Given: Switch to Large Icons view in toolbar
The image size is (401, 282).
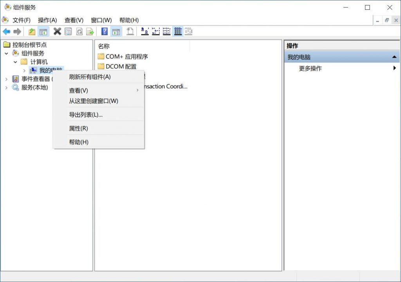Looking at the screenshot, I should [x=145, y=31].
